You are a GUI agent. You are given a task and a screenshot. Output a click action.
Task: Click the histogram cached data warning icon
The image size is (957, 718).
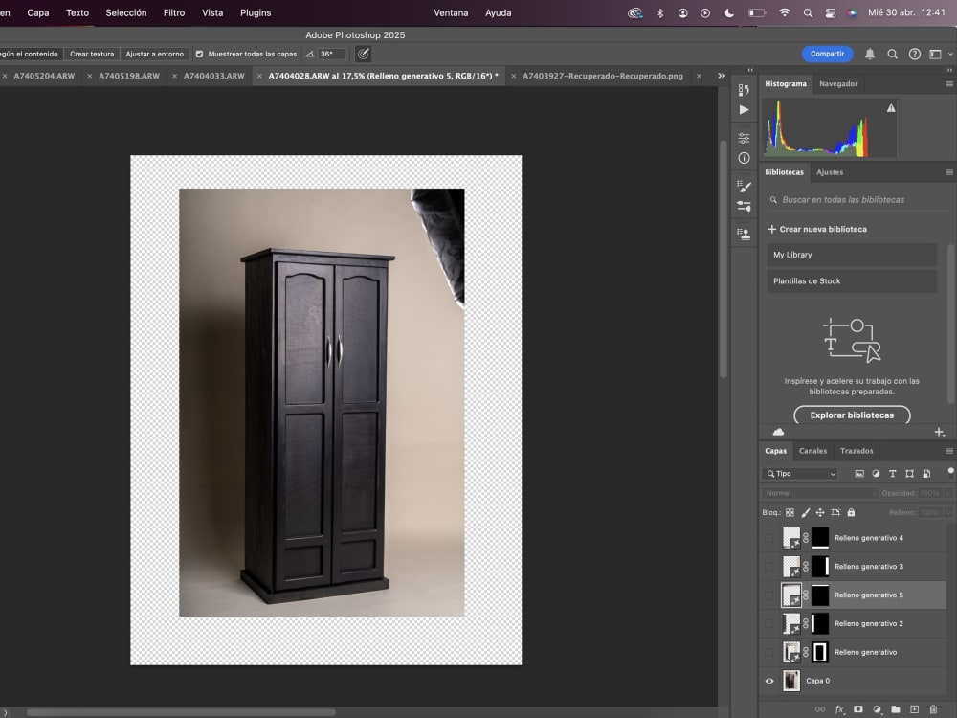(890, 108)
